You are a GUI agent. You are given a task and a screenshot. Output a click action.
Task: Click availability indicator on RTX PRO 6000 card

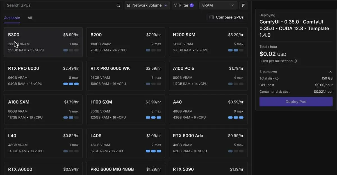tap(71, 84)
